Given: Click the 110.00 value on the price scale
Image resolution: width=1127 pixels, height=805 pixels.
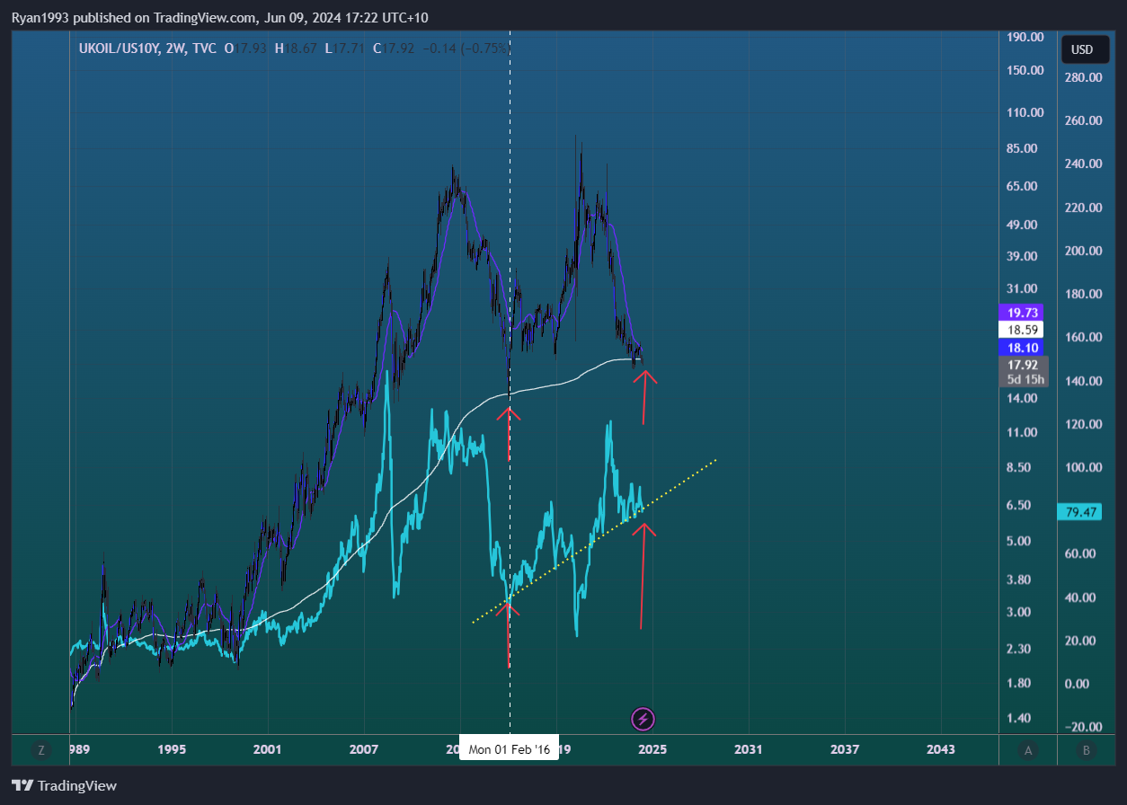Looking at the screenshot, I should pos(1025,112).
